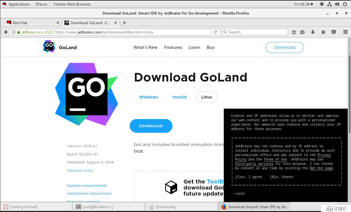Open the System requirements link

[x=87, y=185]
